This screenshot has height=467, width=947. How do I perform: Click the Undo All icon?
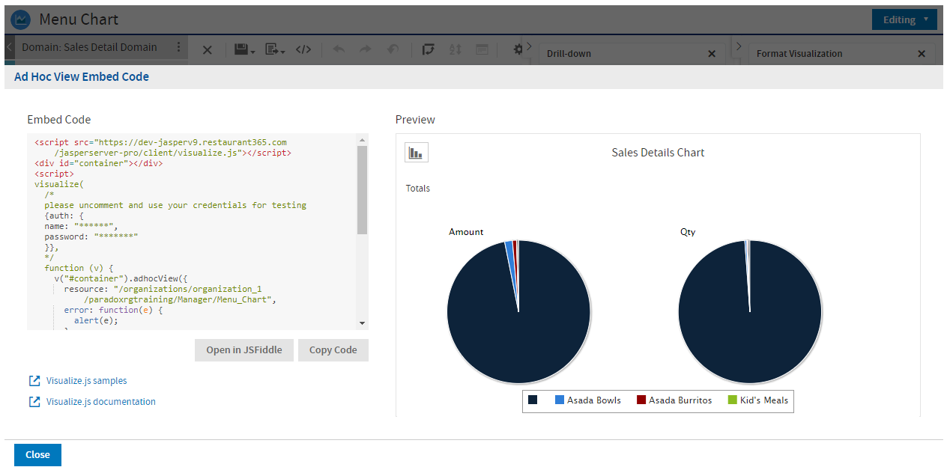(393, 49)
